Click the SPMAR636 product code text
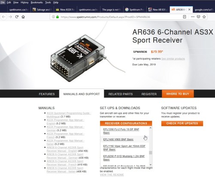The width and height of the screenshot is (215, 177). click(x=140, y=52)
